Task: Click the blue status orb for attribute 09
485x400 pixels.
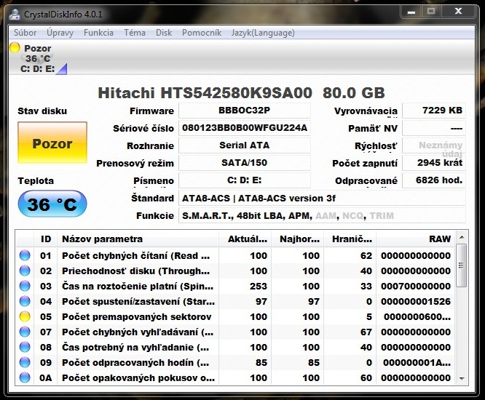Action: click(x=25, y=362)
